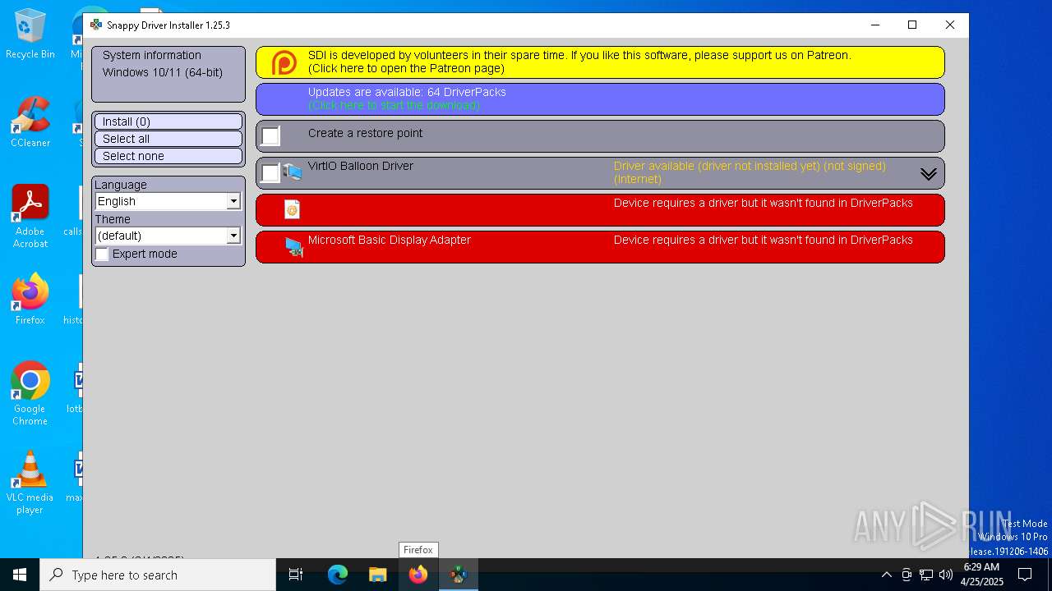
Task: Click the taskbar search box
Action: [158, 575]
